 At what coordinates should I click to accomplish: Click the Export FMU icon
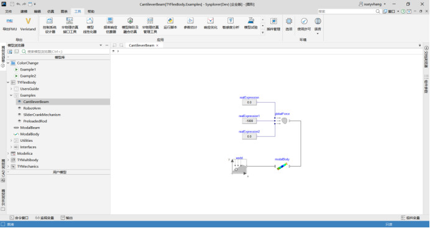point(9,21)
